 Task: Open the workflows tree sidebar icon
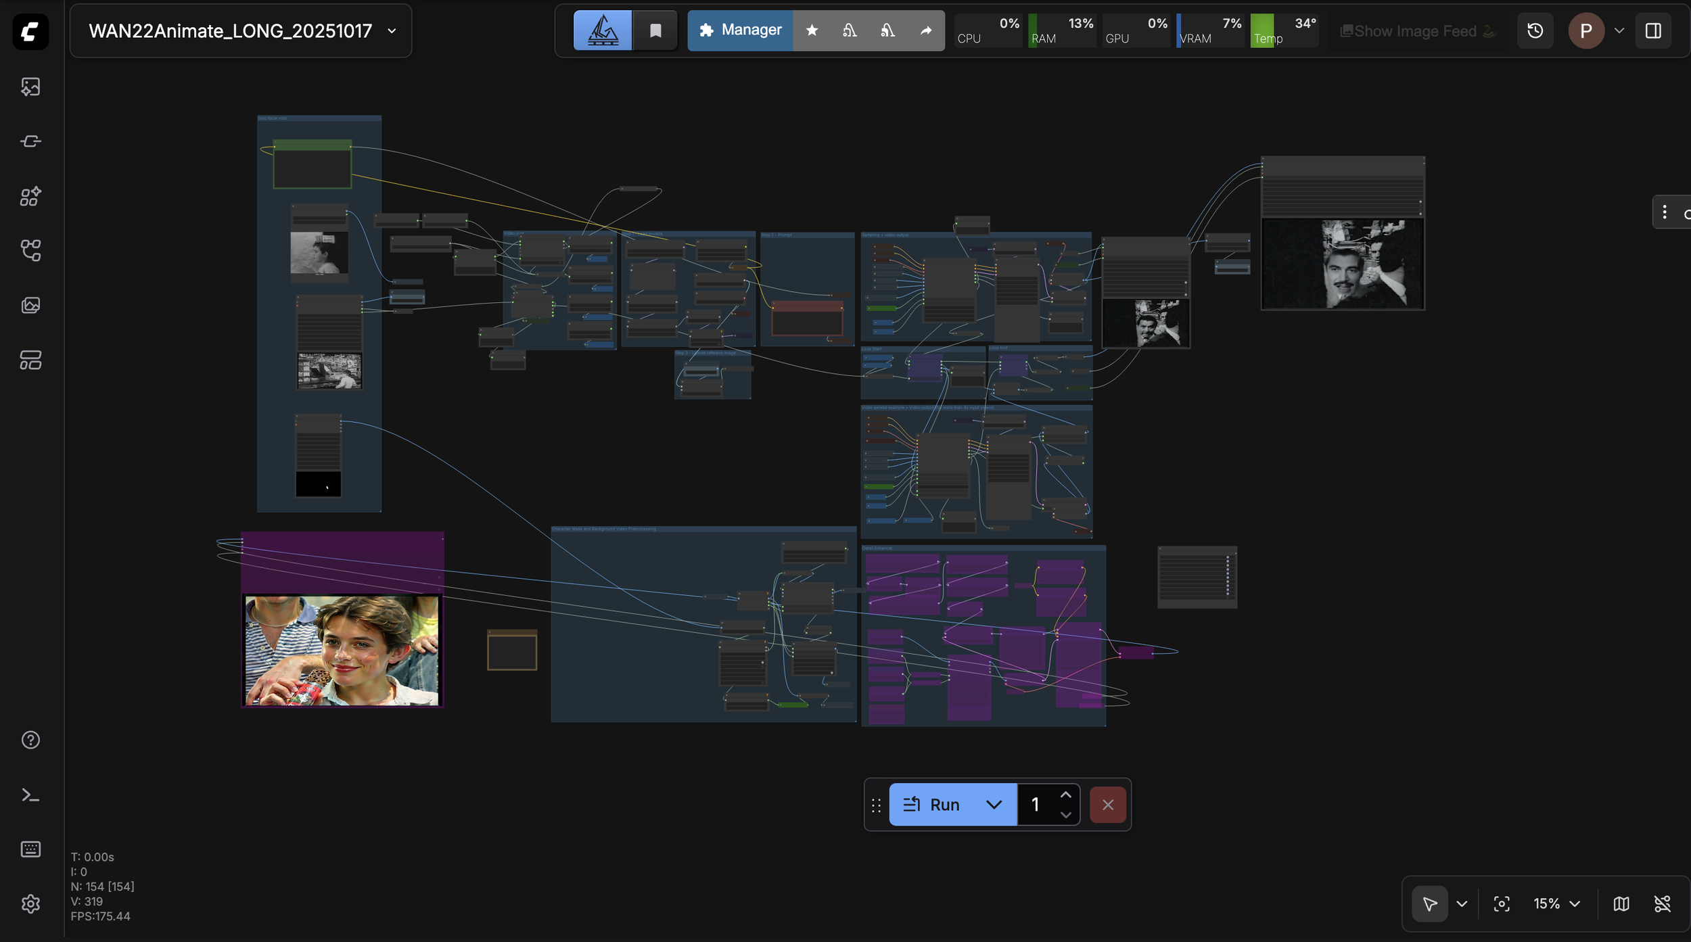[x=30, y=251]
